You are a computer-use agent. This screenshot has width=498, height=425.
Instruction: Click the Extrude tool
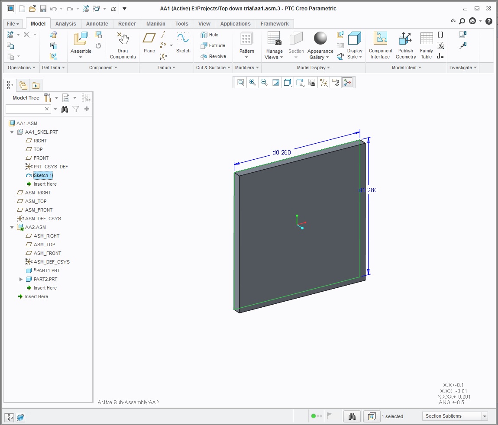[x=213, y=45]
